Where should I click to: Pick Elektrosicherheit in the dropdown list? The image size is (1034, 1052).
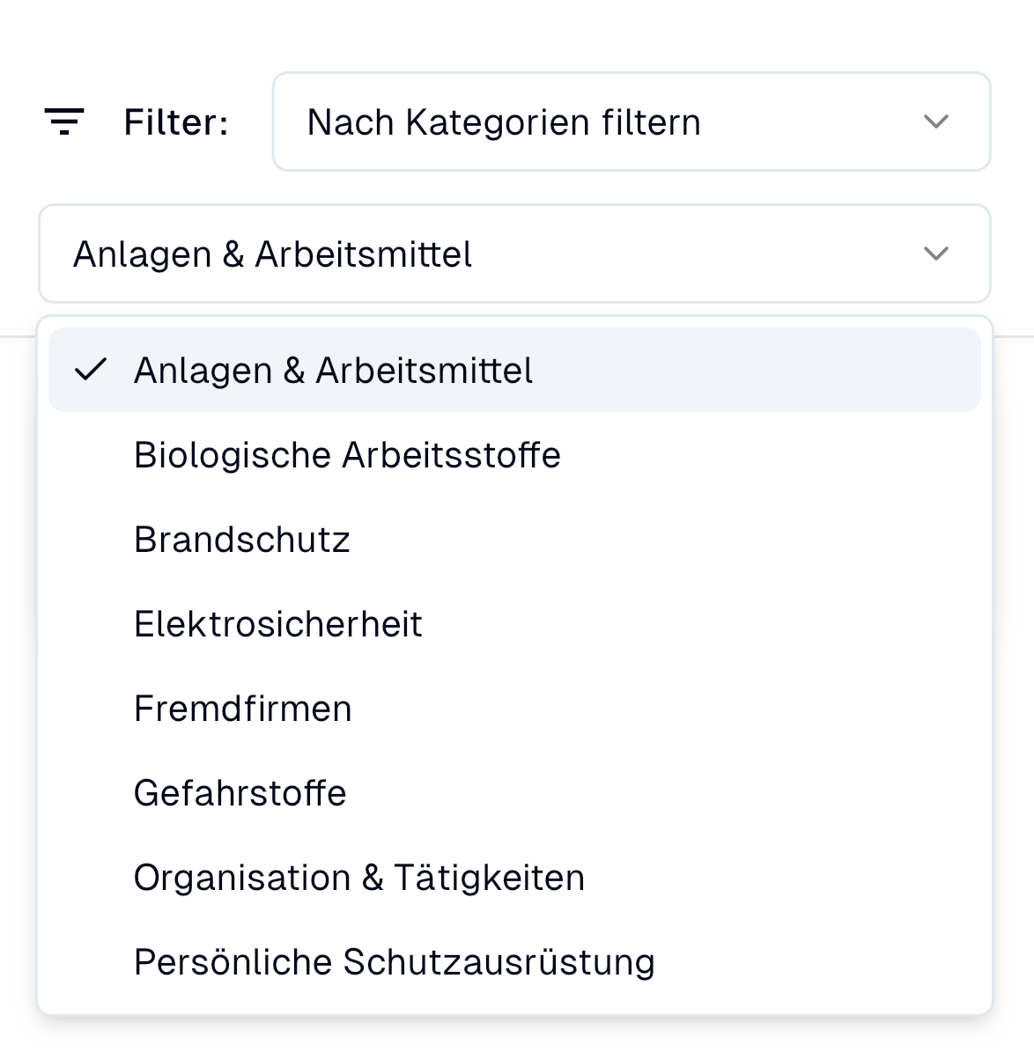click(x=278, y=624)
